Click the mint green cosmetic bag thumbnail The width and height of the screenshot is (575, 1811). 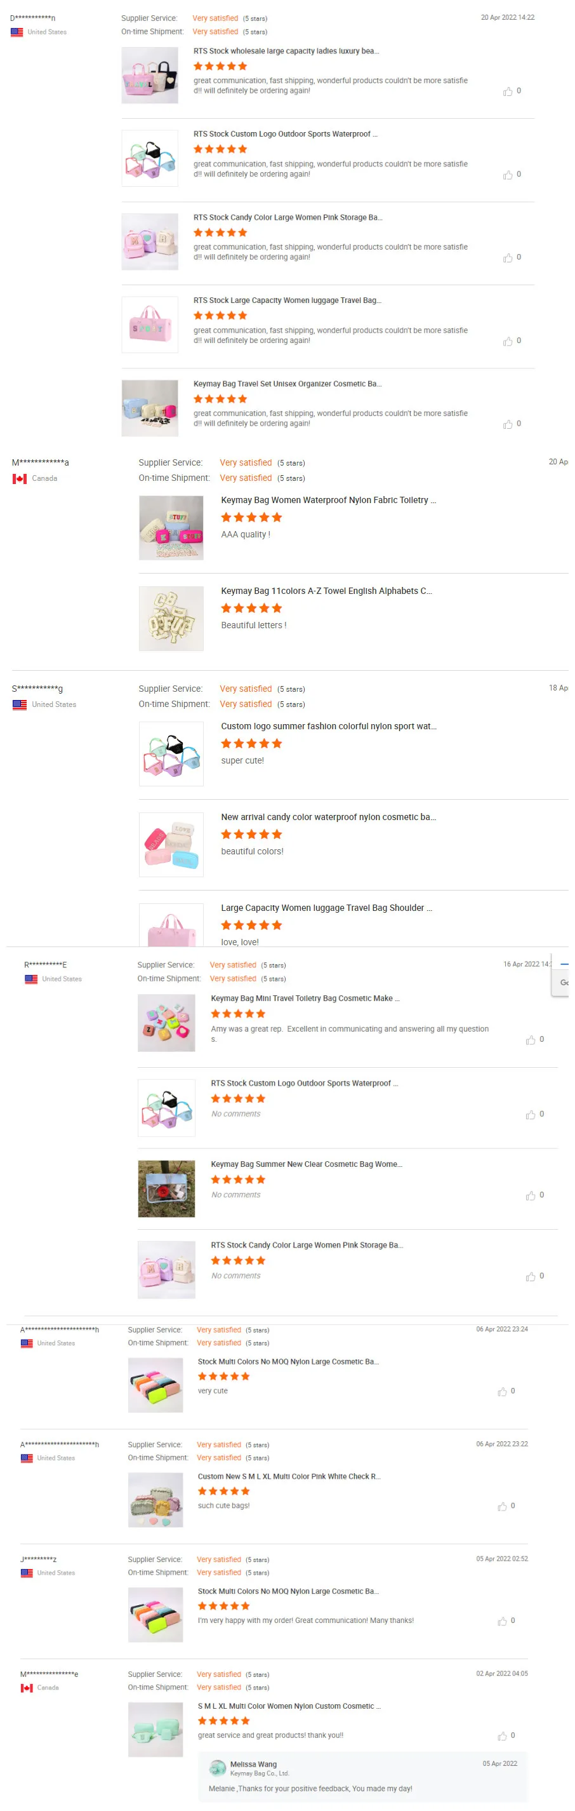coord(155,1730)
